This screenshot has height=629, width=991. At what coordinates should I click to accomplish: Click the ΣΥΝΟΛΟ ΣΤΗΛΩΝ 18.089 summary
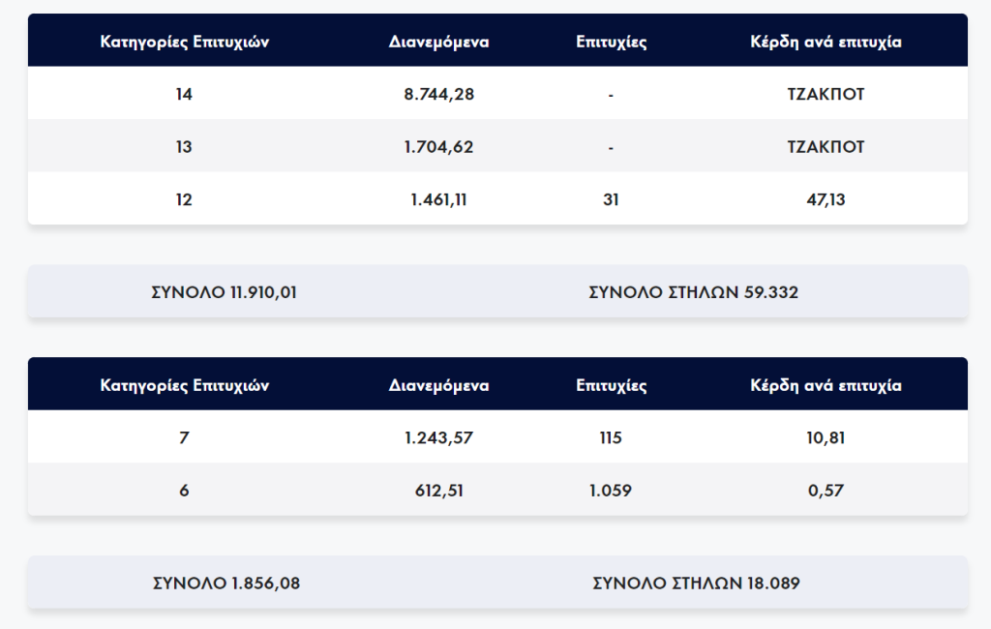[x=696, y=584]
